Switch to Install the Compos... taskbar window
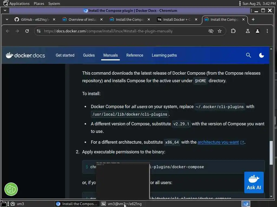This screenshot has width=277, height=207. click(77, 204)
